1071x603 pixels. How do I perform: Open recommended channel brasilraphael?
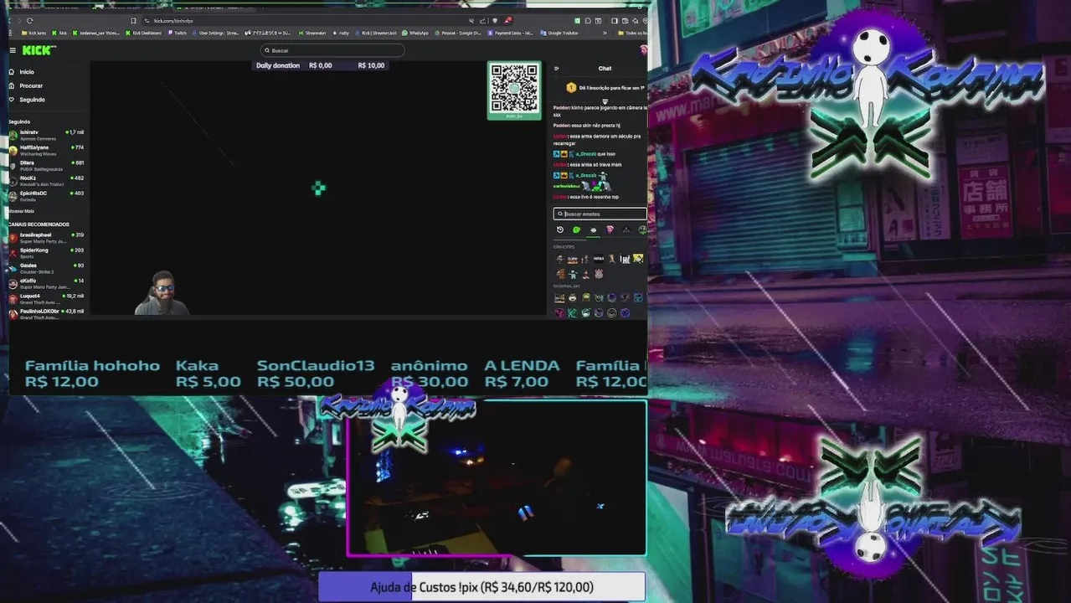point(46,236)
